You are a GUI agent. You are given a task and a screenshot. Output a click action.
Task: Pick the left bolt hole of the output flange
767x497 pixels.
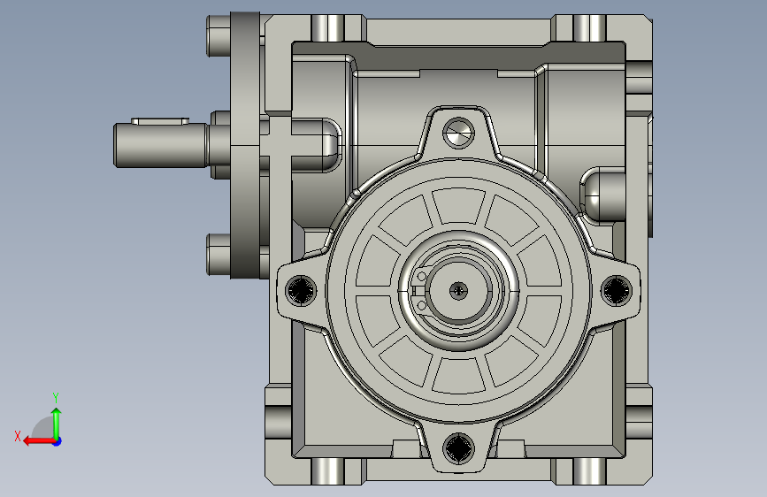pos(301,290)
